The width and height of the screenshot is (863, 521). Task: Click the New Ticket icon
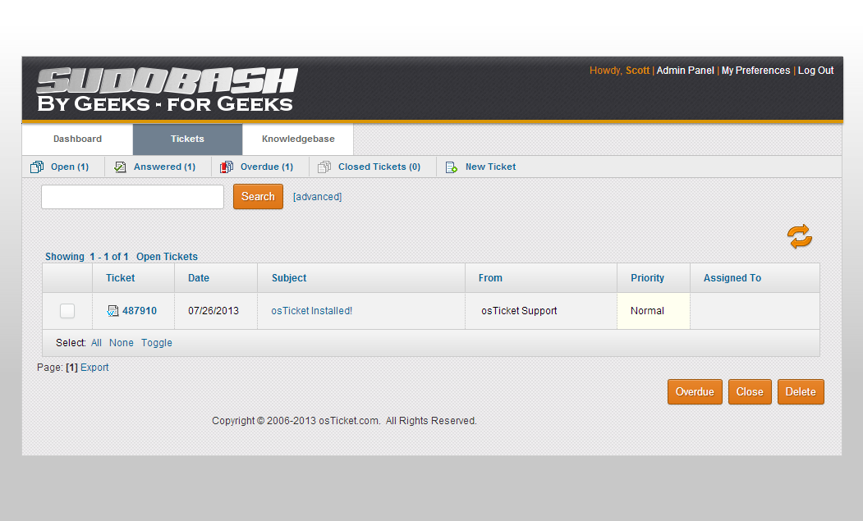point(451,167)
